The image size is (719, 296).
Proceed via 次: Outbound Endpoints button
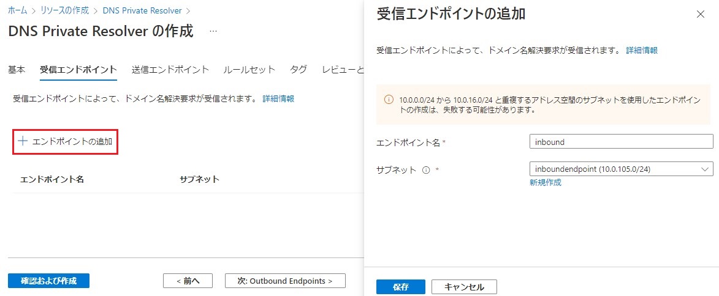pos(285,281)
